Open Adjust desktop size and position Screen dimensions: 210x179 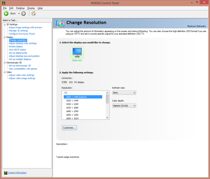click(24, 56)
